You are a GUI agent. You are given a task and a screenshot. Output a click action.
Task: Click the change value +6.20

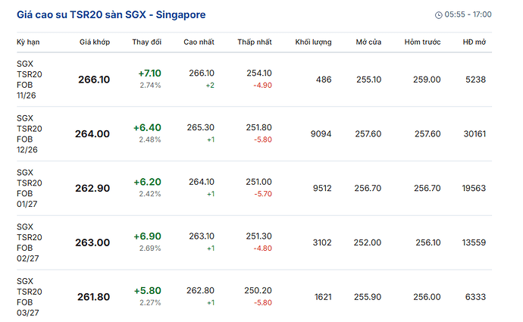coord(148,182)
